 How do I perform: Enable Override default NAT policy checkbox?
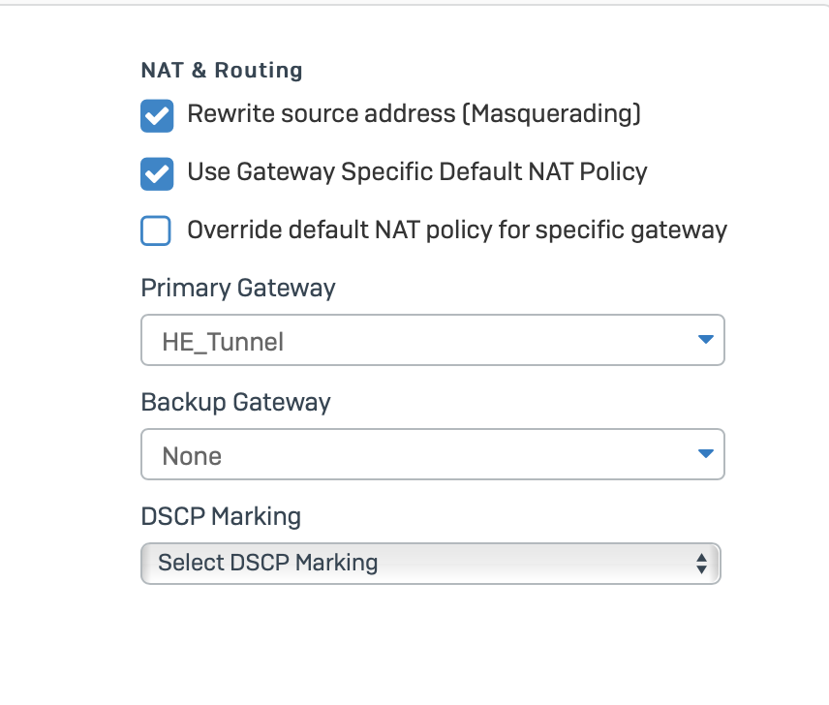157,231
